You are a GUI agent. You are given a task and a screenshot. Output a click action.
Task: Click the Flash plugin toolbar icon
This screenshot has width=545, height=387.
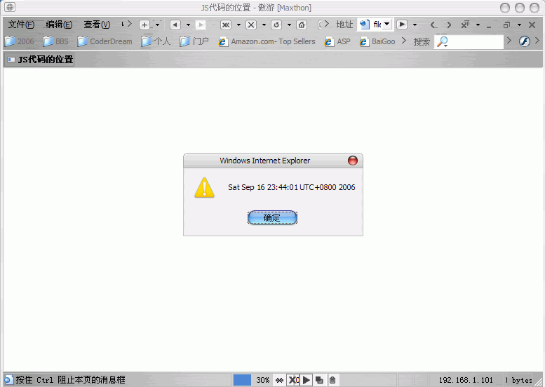tap(524, 41)
